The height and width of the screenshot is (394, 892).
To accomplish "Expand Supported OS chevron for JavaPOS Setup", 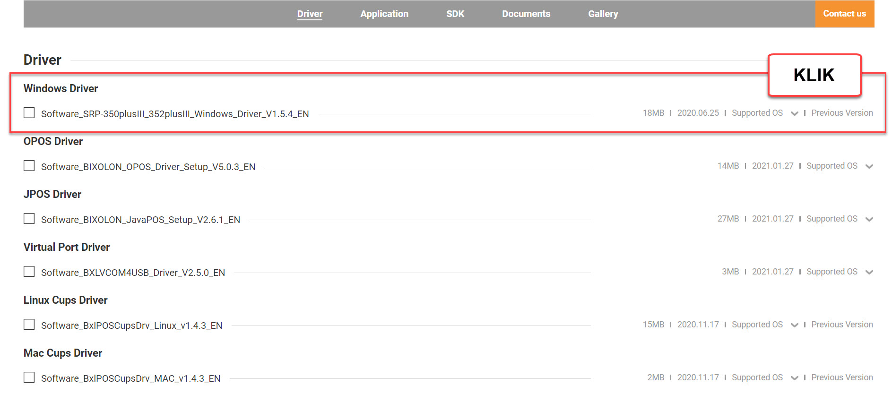I will 869,219.
